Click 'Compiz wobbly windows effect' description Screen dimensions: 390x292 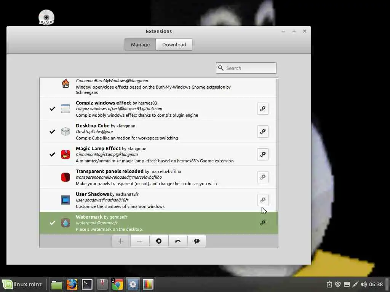click(137, 115)
